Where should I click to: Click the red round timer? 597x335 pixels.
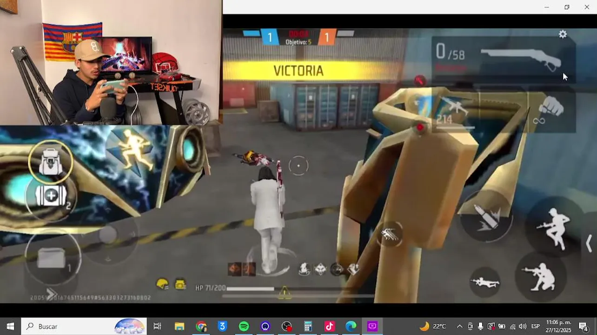[x=298, y=34]
